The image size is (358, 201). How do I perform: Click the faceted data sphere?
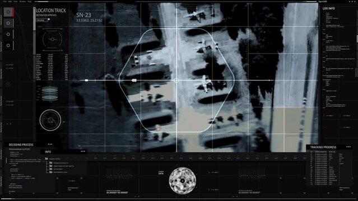(183, 181)
